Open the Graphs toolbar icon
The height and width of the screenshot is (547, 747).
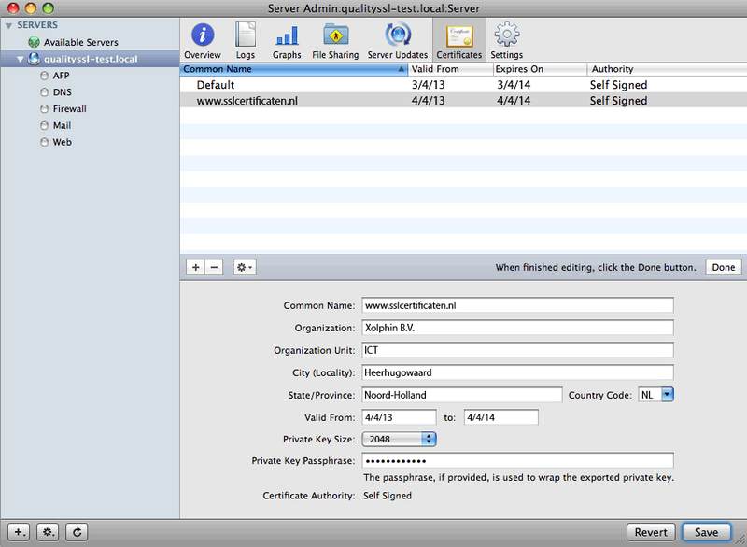click(x=287, y=41)
